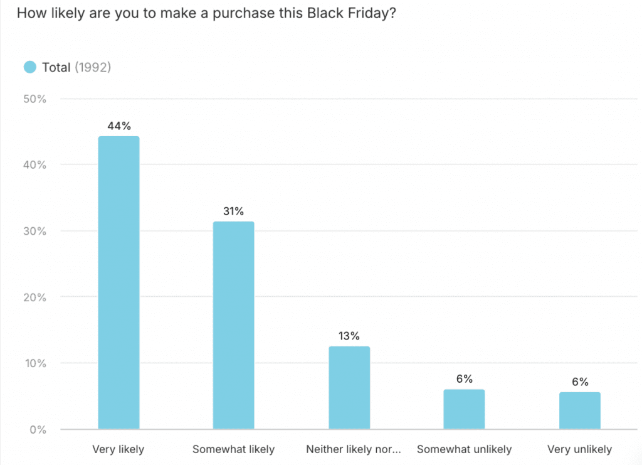Select the Very unlikely bar

tap(579, 410)
